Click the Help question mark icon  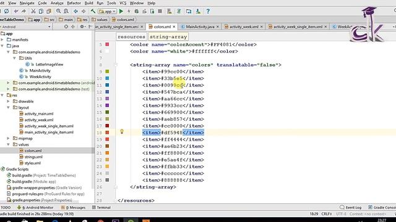[x=208, y=11]
